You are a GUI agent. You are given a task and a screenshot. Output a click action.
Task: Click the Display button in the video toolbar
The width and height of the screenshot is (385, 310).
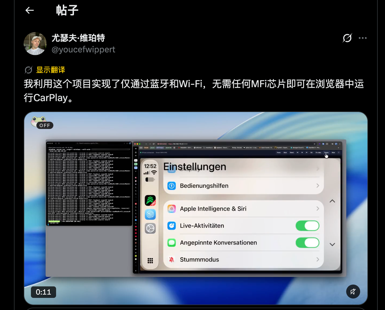[326, 153]
